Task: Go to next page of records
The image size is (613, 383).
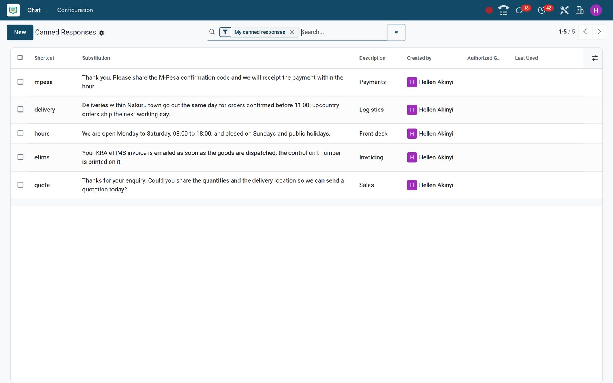Action: pyautogui.click(x=599, y=32)
